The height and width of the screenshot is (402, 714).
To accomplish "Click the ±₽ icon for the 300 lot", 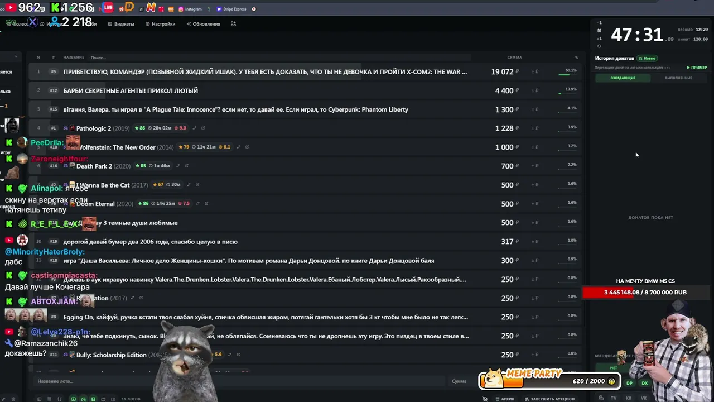I will point(535,261).
